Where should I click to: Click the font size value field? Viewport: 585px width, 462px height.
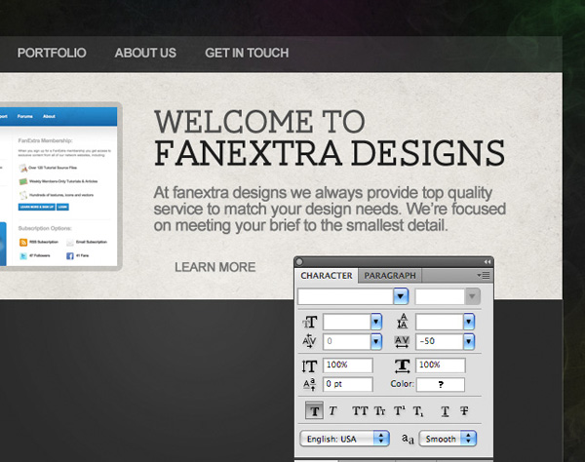click(347, 322)
